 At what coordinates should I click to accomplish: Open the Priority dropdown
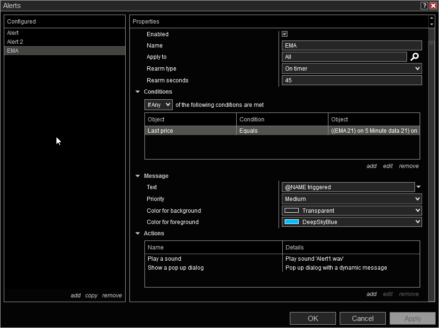[x=351, y=199]
